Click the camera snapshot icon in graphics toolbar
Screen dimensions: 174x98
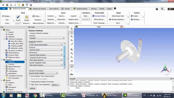point(72,61)
